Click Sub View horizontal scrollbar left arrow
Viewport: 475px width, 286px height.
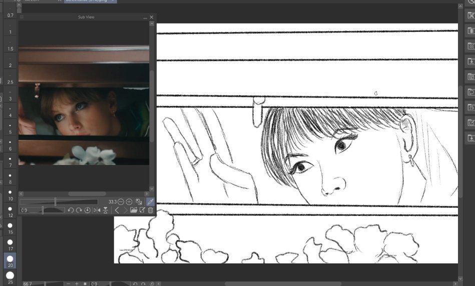tap(21, 193)
